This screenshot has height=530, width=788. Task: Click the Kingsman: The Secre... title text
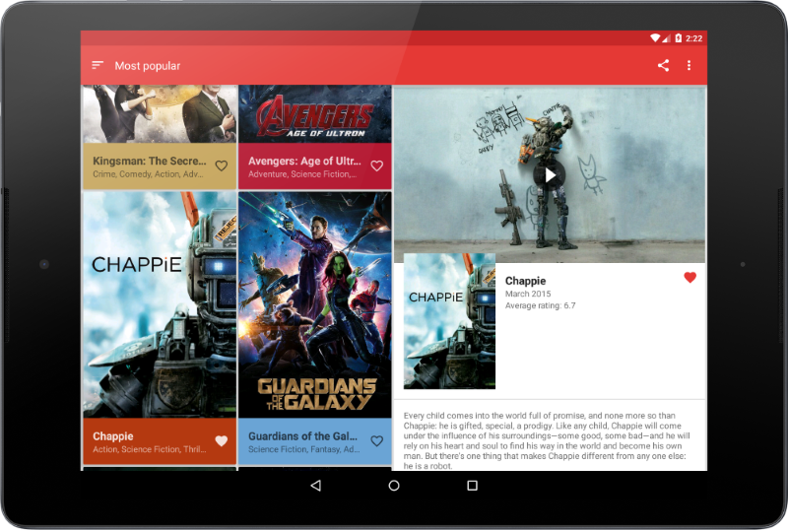[150, 161]
